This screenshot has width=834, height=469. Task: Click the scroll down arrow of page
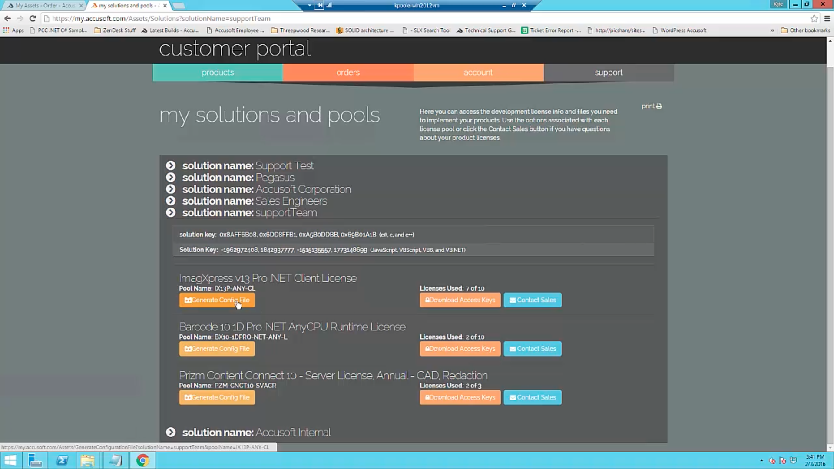pyautogui.click(x=830, y=447)
